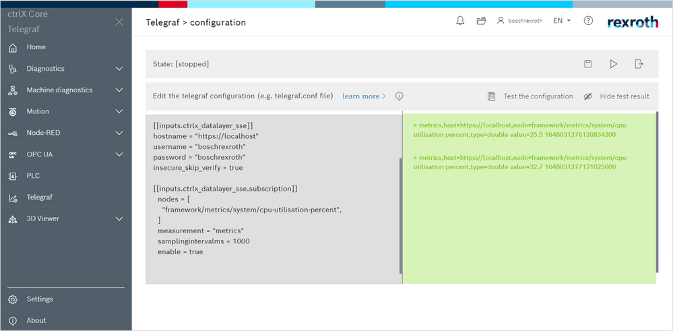Click Test the configuration button
The width and height of the screenshot is (673, 331).
pyautogui.click(x=530, y=96)
